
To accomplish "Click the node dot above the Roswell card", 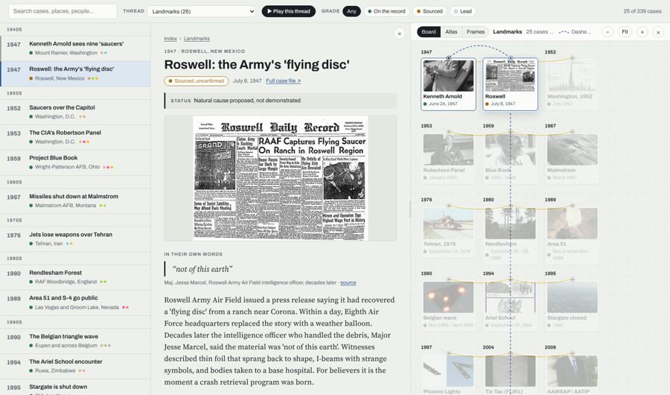I will pyautogui.click(x=510, y=58).
